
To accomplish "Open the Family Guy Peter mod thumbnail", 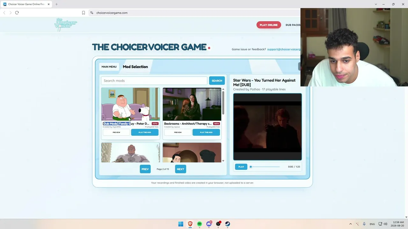I will (x=131, y=104).
